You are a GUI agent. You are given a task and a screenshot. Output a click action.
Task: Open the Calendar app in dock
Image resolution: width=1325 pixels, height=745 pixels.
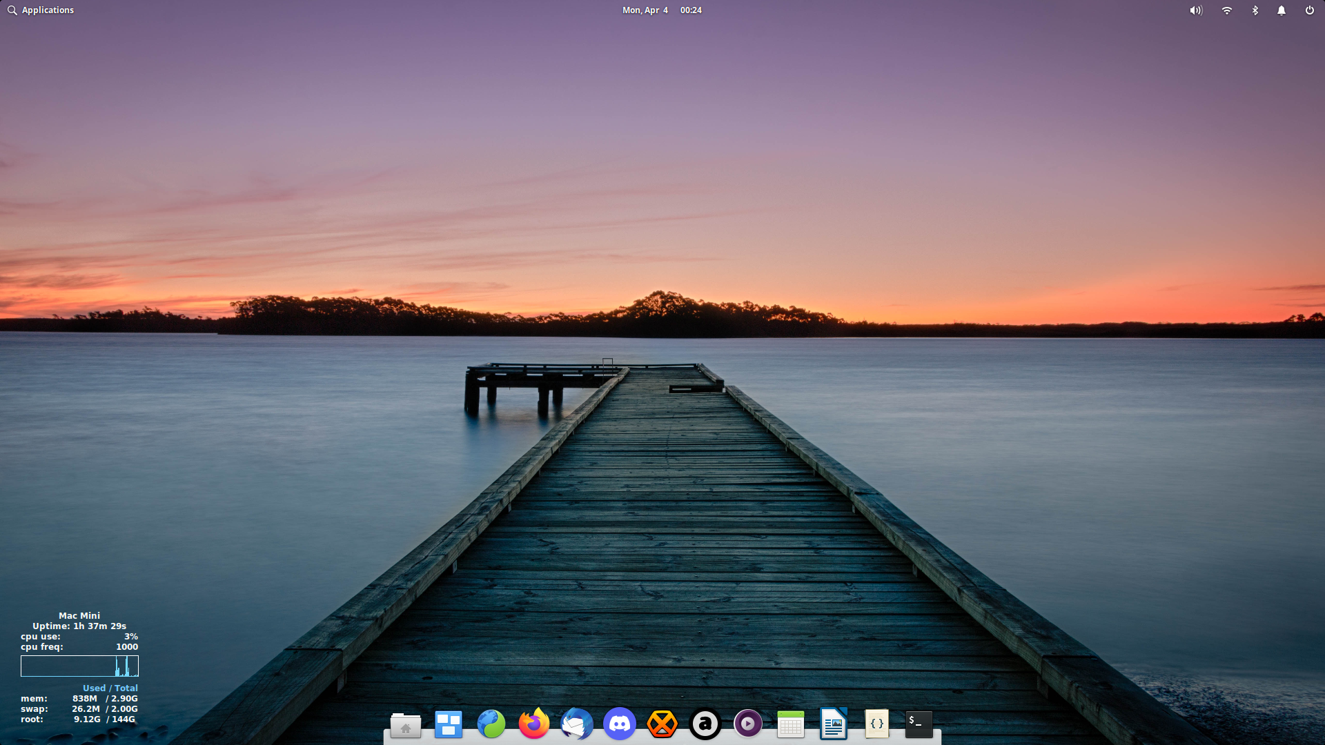tap(791, 724)
